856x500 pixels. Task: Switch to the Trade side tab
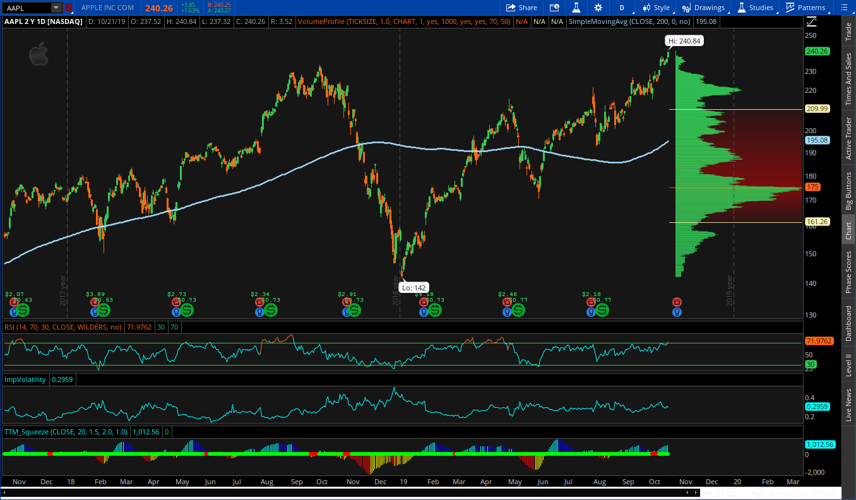[848, 32]
